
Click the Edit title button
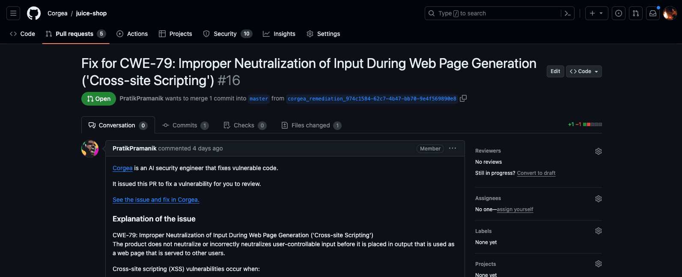tap(555, 71)
